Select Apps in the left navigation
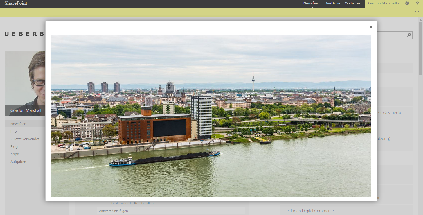The height and width of the screenshot is (215, 423). 15,154
